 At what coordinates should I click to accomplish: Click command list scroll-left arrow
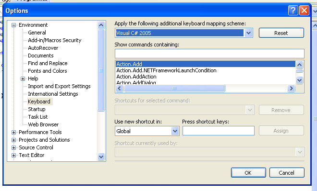point(120,88)
